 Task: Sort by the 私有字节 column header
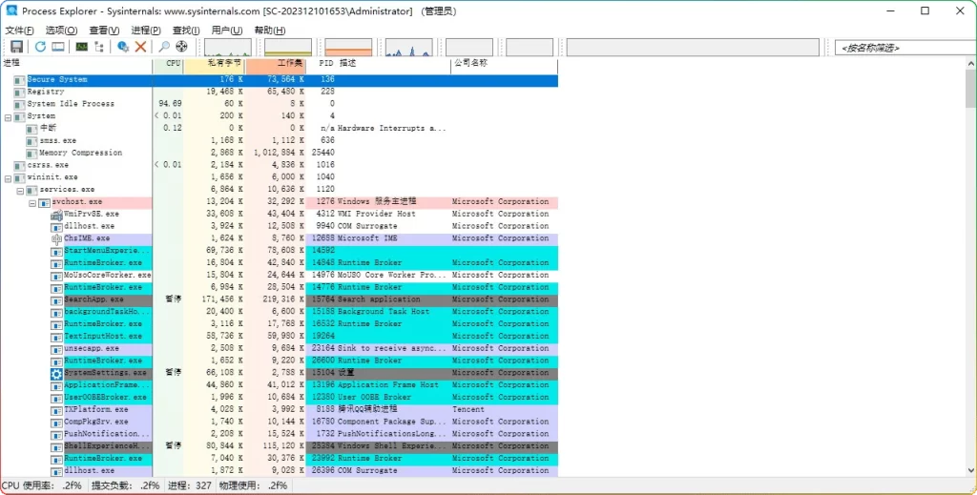(215, 63)
